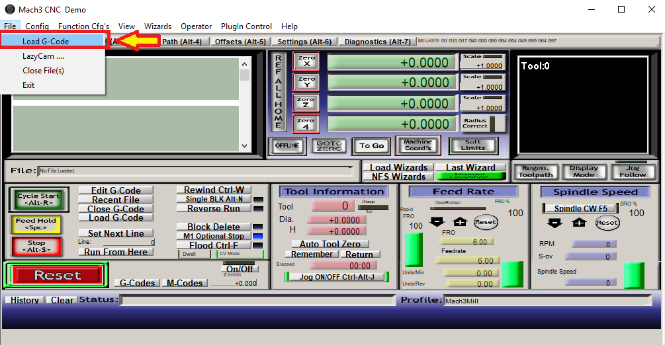The image size is (665, 345).
Task: Click the G-Codes reference button
Action: click(x=137, y=283)
